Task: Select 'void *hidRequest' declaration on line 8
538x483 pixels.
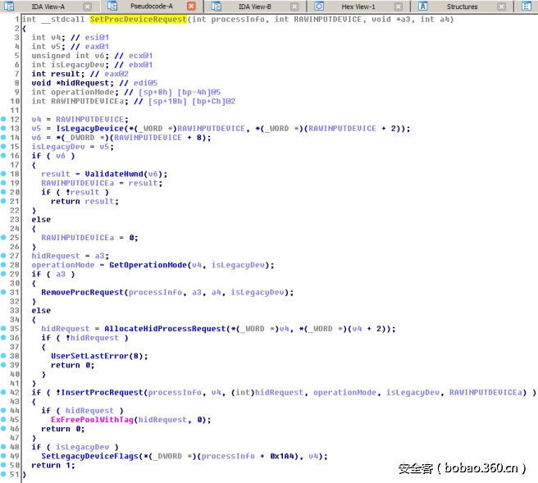Action: pos(72,83)
